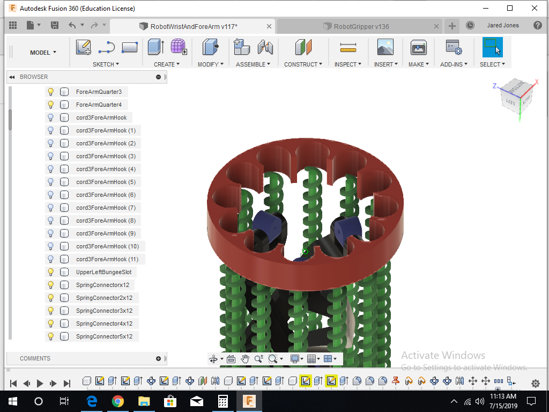This screenshot has width=549, height=412.
Task: Click the browser panel vertical scrollbar
Action: (10, 120)
